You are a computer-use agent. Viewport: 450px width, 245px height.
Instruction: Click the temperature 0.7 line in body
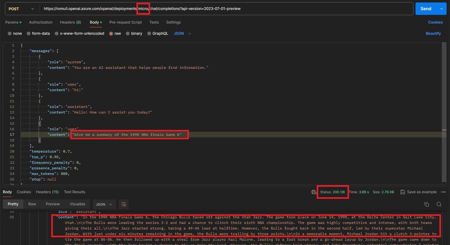point(50,151)
